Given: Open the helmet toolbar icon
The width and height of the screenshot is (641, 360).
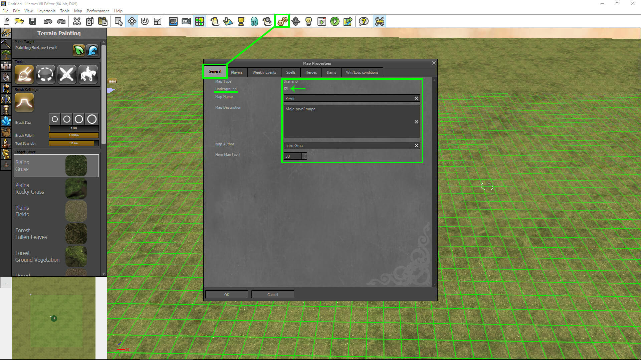Looking at the screenshot, I should pyautogui.click(x=254, y=21).
